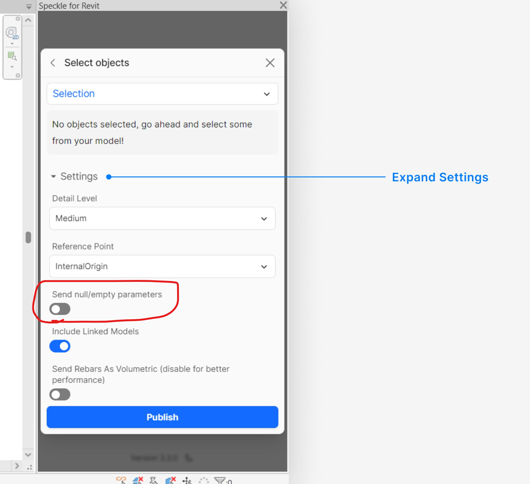Click the vertical scrollbar thumb
This screenshot has height=484, width=530.
[x=28, y=237]
